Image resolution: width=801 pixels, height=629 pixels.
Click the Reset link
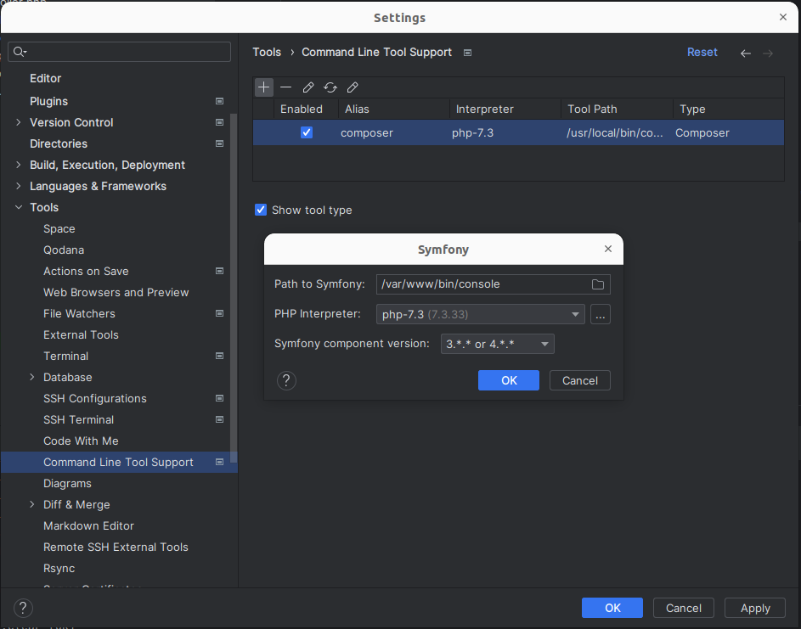702,52
